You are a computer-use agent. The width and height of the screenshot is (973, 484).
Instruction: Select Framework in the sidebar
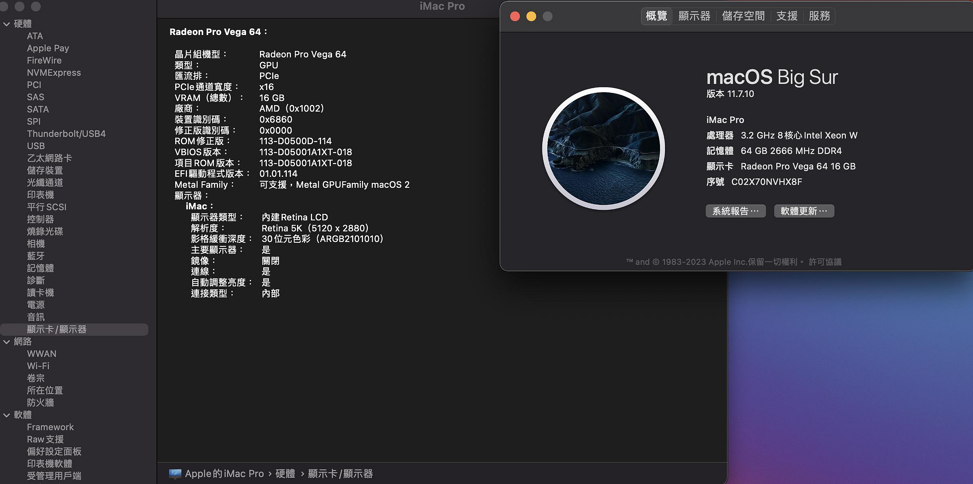pos(50,427)
